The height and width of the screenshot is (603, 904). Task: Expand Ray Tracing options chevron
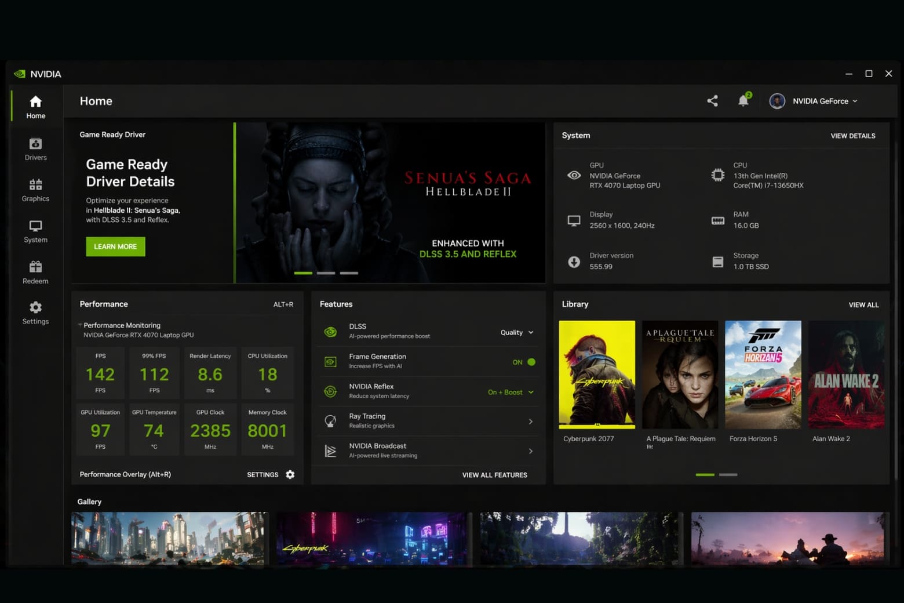pyautogui.click(x=530, y=422)
